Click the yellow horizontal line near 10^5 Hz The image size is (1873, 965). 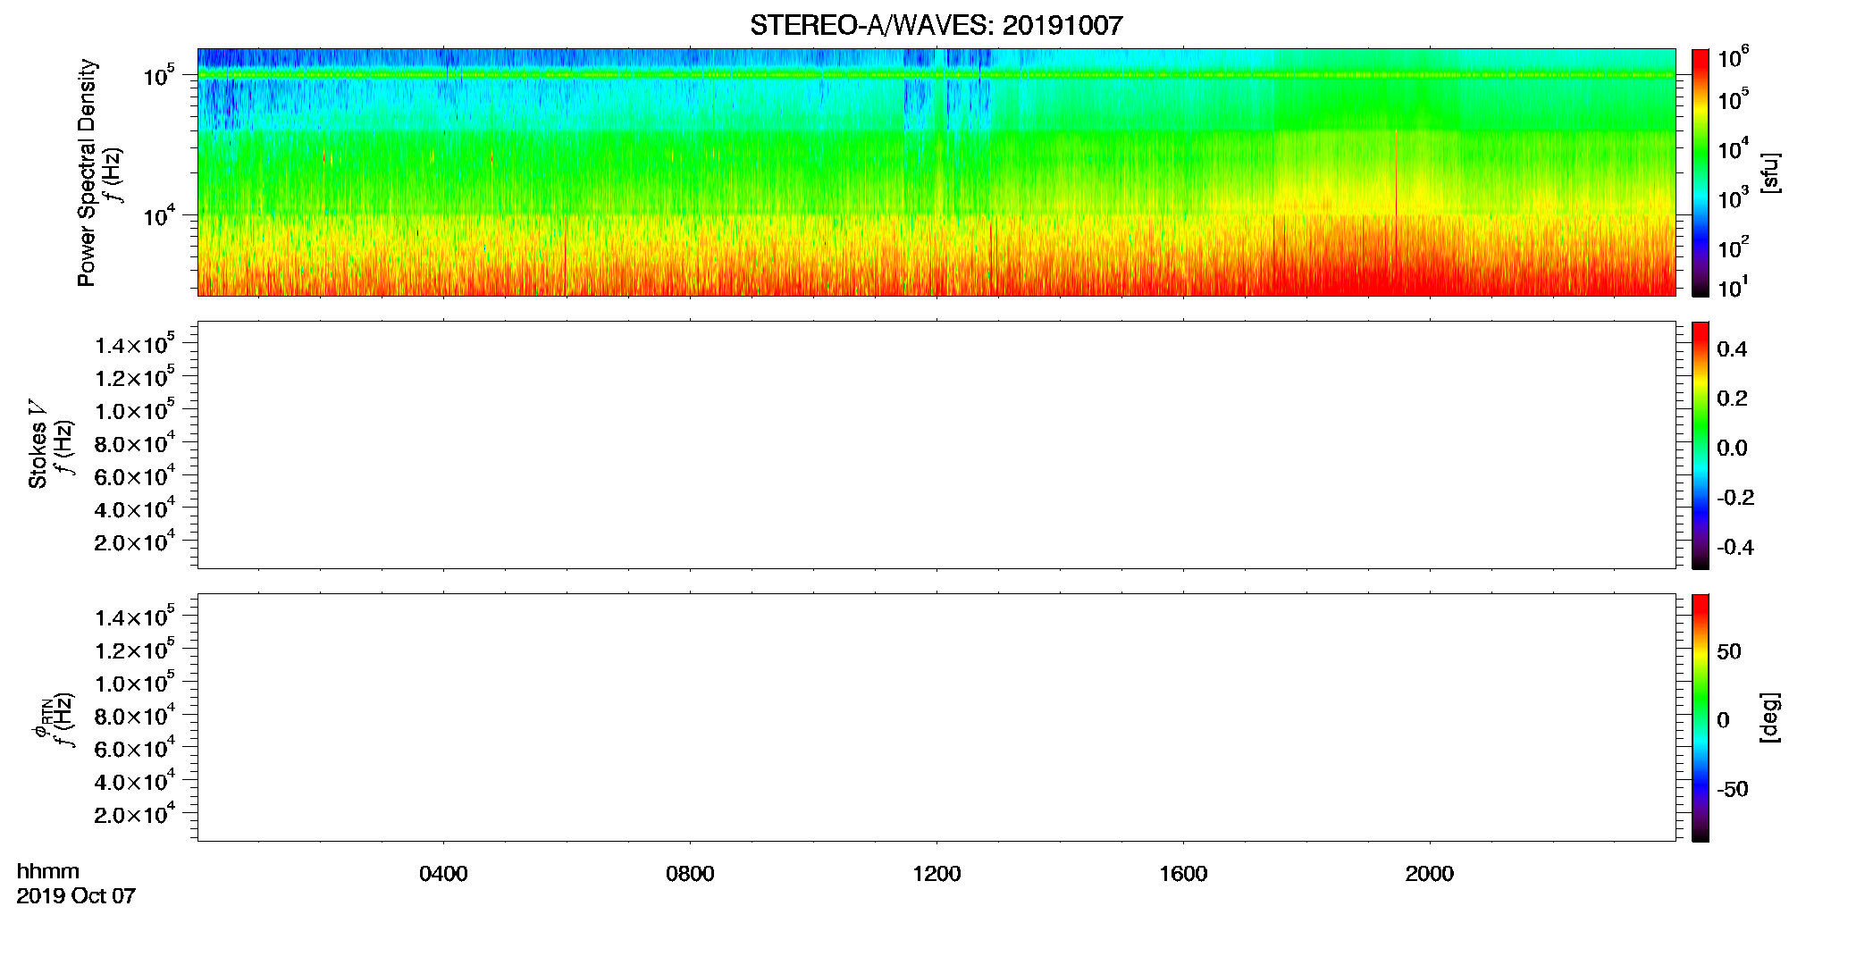936,75
